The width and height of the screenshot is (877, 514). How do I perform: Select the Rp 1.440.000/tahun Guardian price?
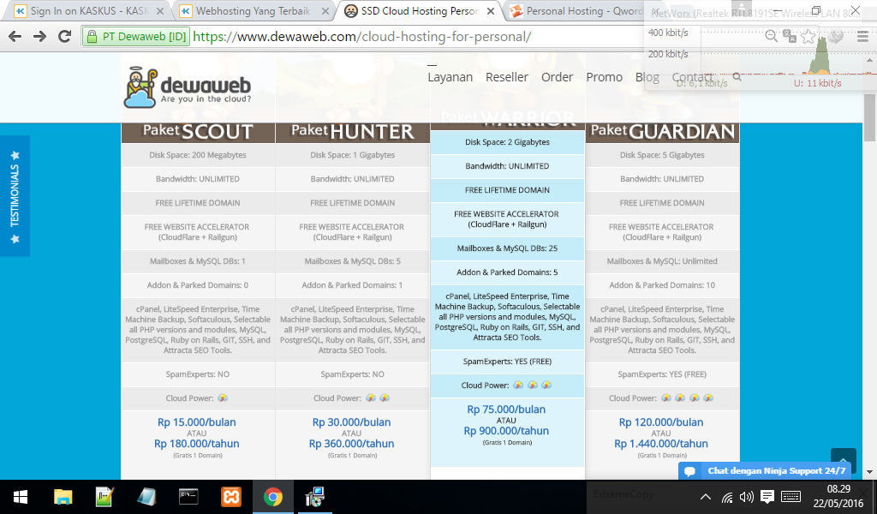[x=661, y=444]
